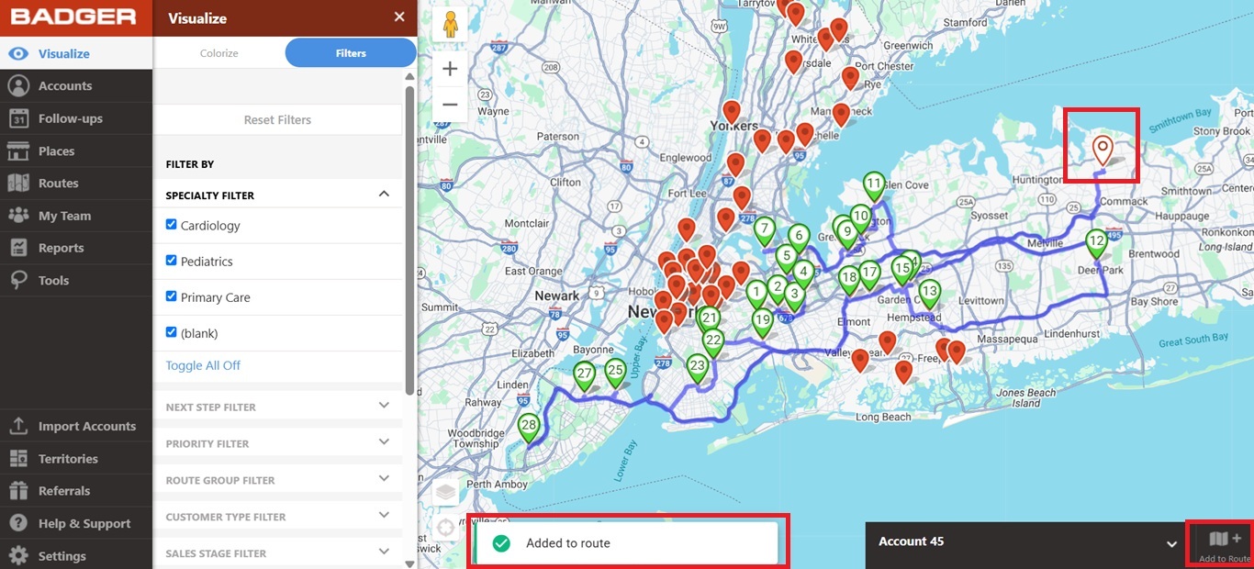Open Routes map icon in sidebar
The image size is (1254, 569).
[x=17, y=183]
